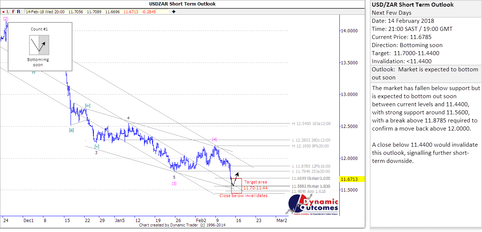
Task: Click the red close value 11.6713 in toolbar
Action: (131, 12)
